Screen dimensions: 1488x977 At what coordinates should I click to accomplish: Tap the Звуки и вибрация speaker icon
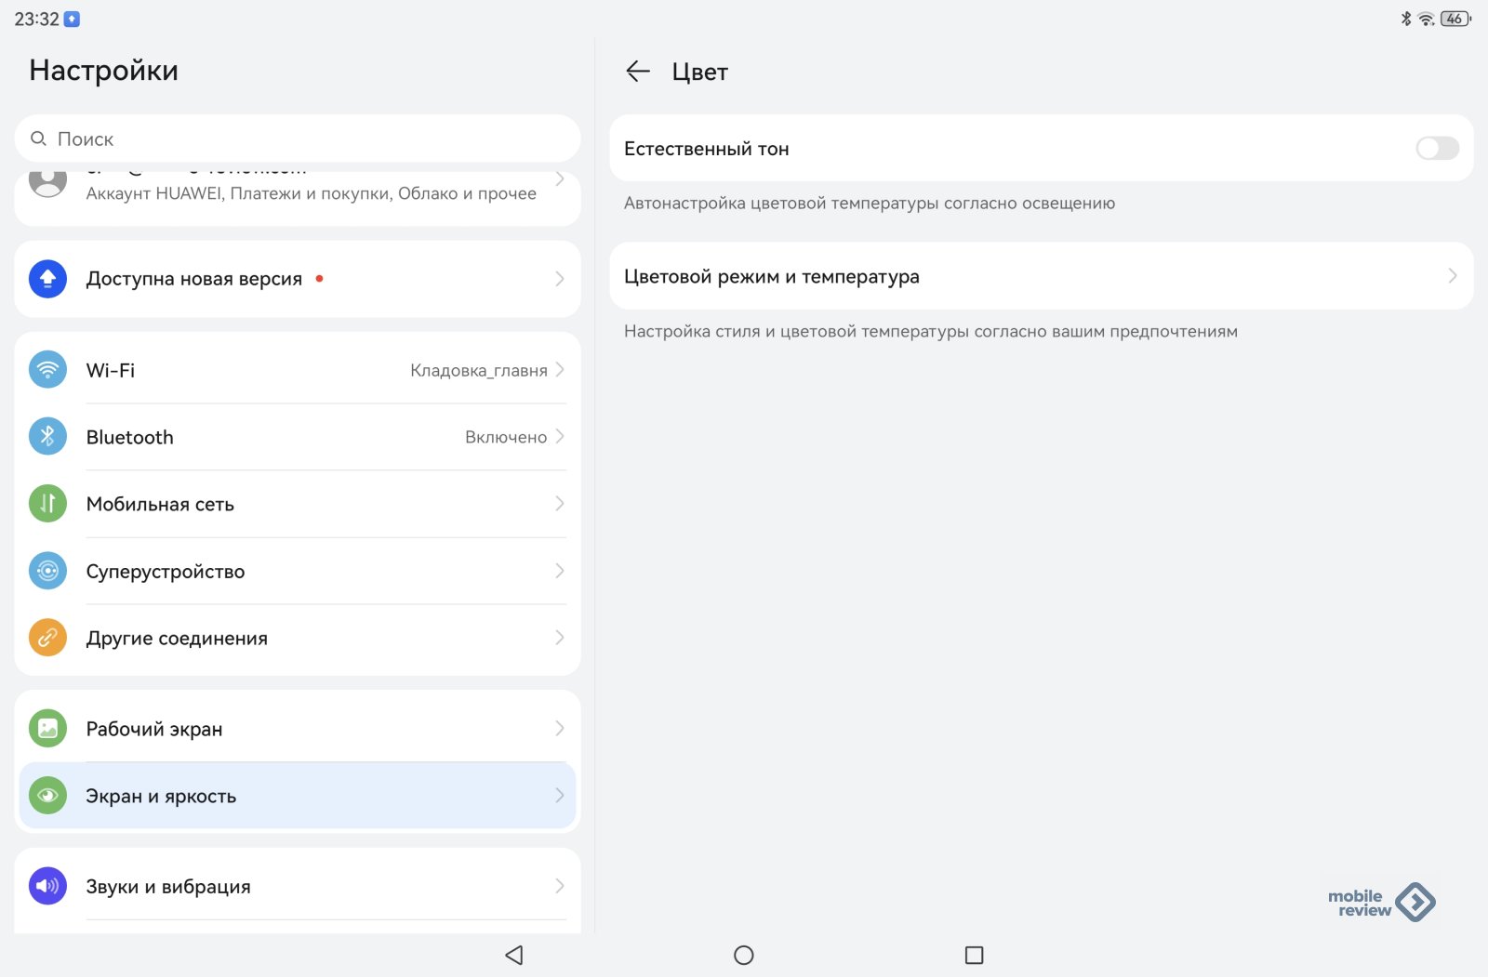pos(47,886)
